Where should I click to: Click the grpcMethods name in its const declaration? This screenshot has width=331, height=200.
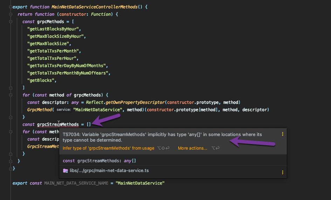pos(50,22)
